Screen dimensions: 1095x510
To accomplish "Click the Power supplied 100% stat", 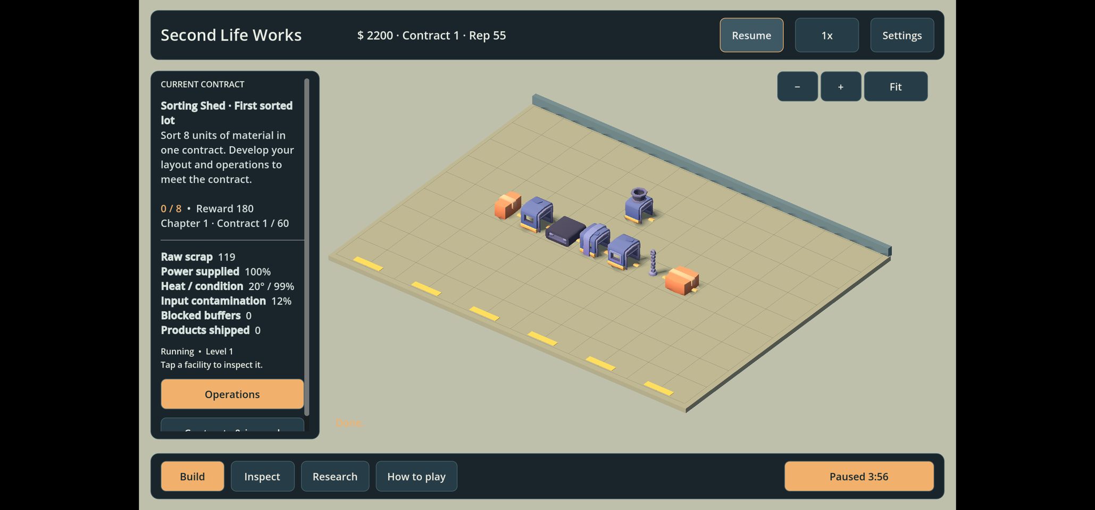I will coord(215,271).
